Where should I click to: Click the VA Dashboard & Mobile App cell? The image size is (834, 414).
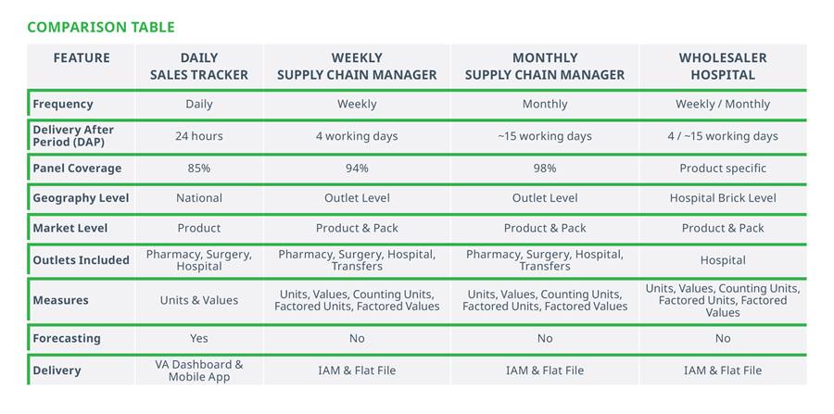[199, 371]
